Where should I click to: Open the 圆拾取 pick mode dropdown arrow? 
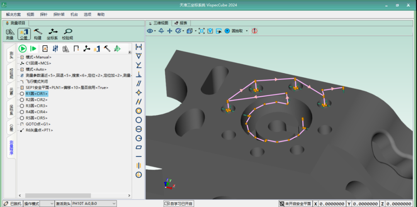click(x=246, y=31)
